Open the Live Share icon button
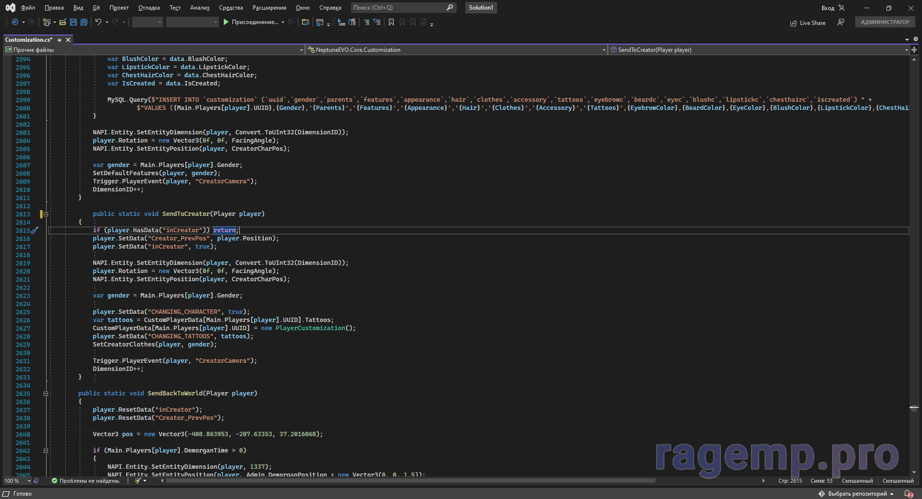 click(793, 23)
